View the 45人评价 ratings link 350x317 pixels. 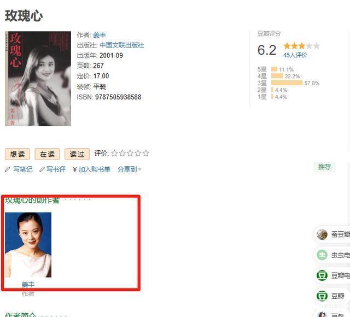pyautogui.click(x=295, y=55)
